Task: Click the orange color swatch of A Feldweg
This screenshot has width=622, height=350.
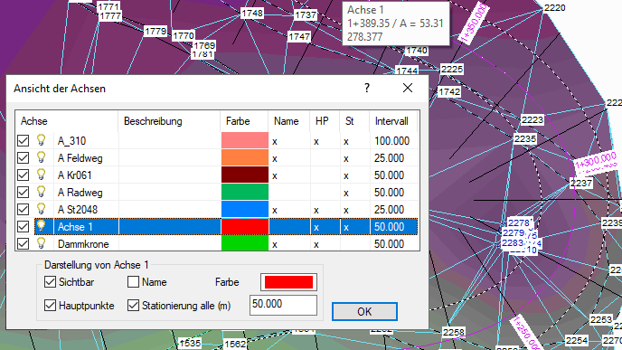Action: tap(245, 157)
